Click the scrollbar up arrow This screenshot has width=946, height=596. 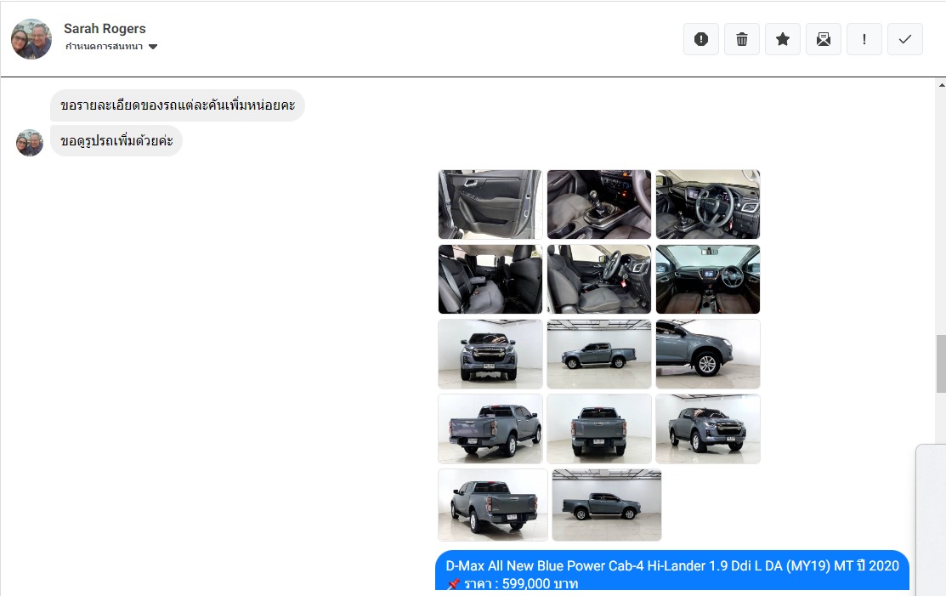[941, 85]
